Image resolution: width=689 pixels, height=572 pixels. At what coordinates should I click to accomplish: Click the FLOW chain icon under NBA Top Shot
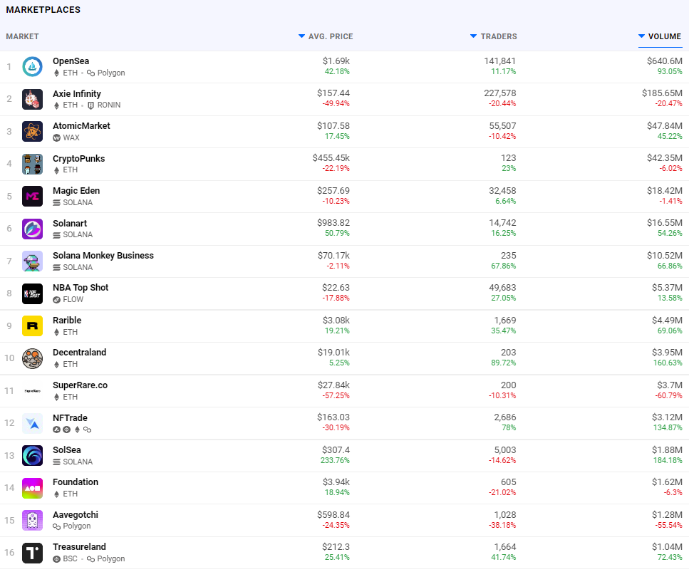[56, 300]
